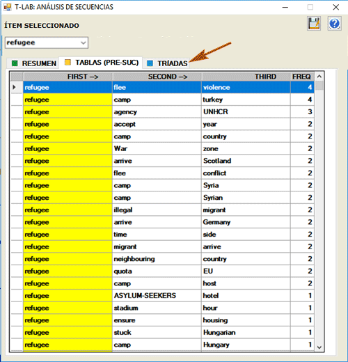This screenshot has width=348, height=362.
Task: Select the ASYLUM-SEEKERS cell
Action: [x=157, y=296]
